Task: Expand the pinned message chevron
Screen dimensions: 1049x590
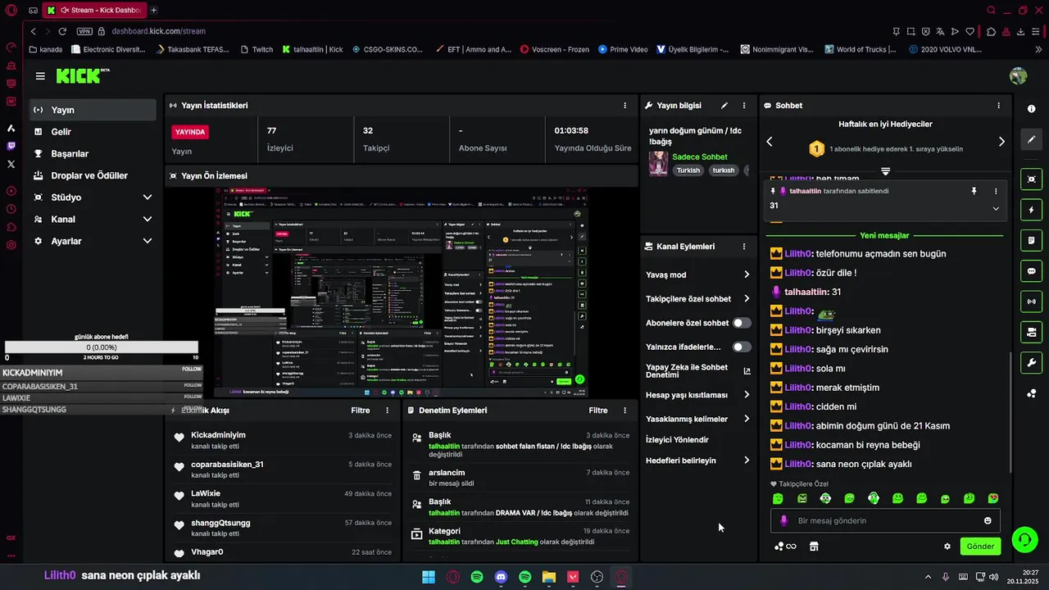Action: pos(996,208)
